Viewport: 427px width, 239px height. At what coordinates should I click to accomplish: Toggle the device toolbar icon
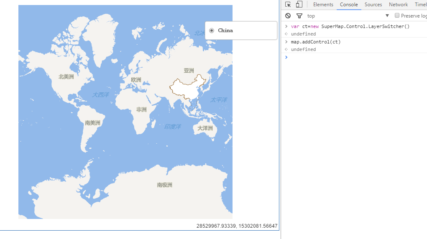click(299, 5)
